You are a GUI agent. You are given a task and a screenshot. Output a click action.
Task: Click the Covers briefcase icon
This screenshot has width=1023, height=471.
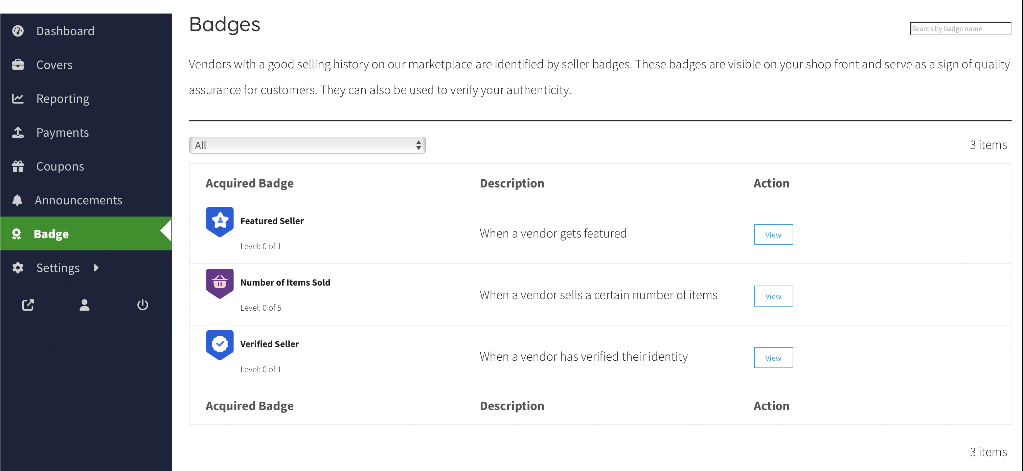[18, 65]
